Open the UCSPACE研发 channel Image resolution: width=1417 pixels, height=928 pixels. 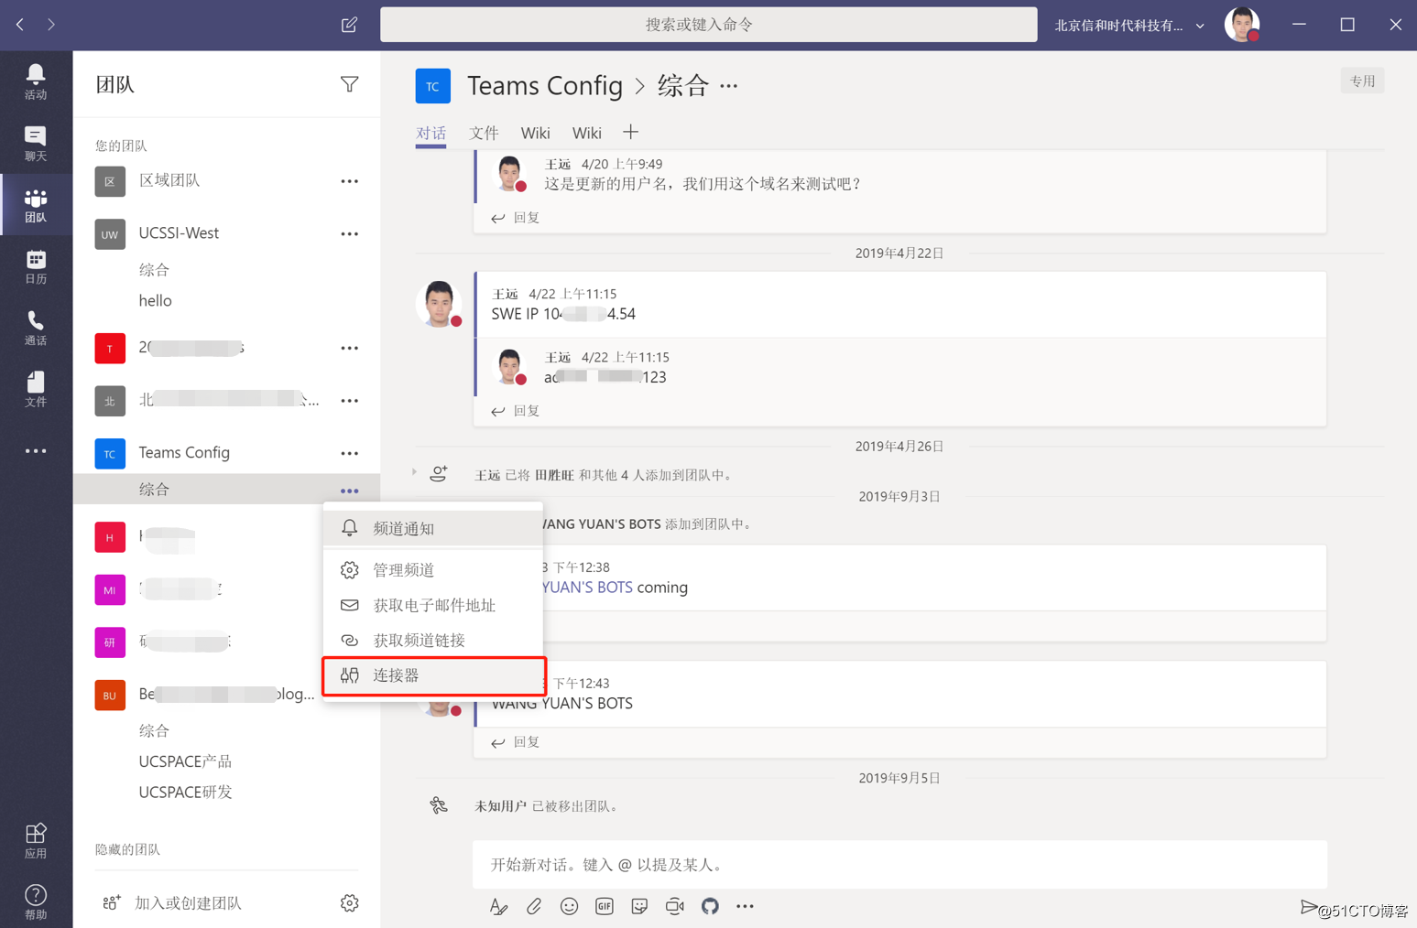coord(185,793)
